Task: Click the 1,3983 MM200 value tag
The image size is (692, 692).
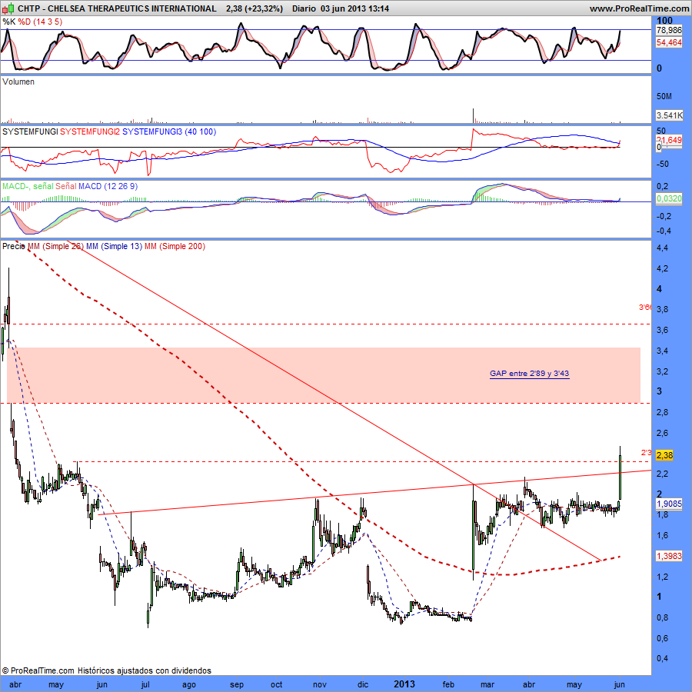Action: point(669,556)
